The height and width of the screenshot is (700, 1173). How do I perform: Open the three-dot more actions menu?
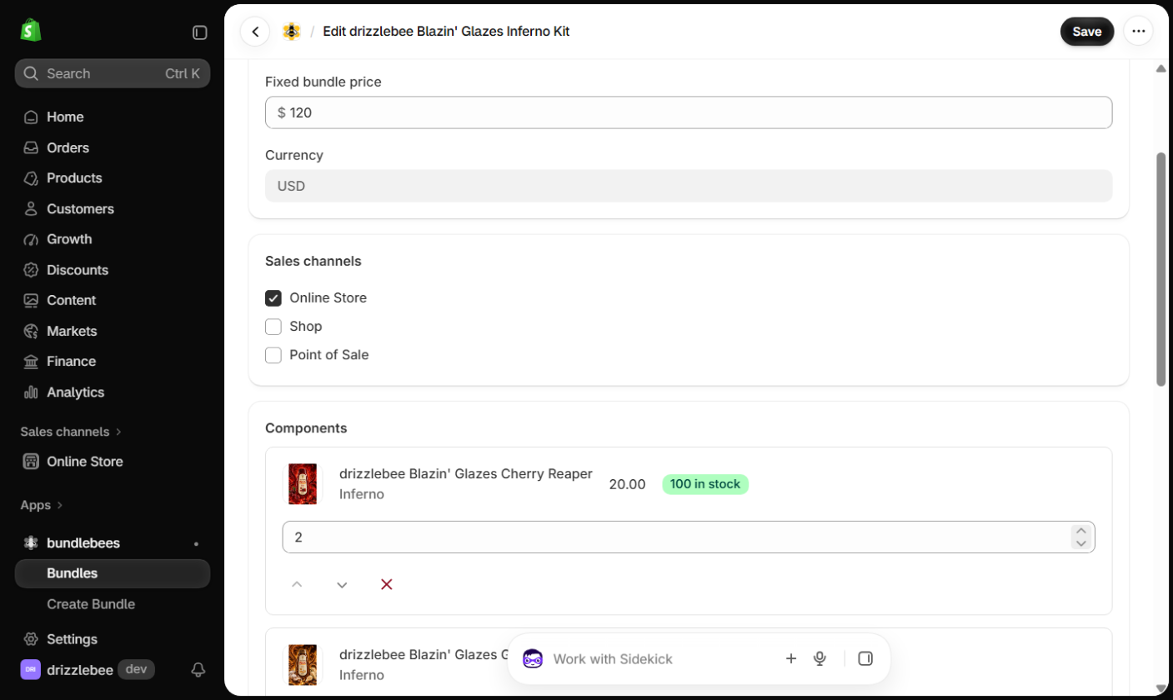pos(1138,32)
